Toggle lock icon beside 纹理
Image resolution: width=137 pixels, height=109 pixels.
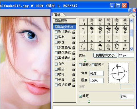click(x=74, y=42)
